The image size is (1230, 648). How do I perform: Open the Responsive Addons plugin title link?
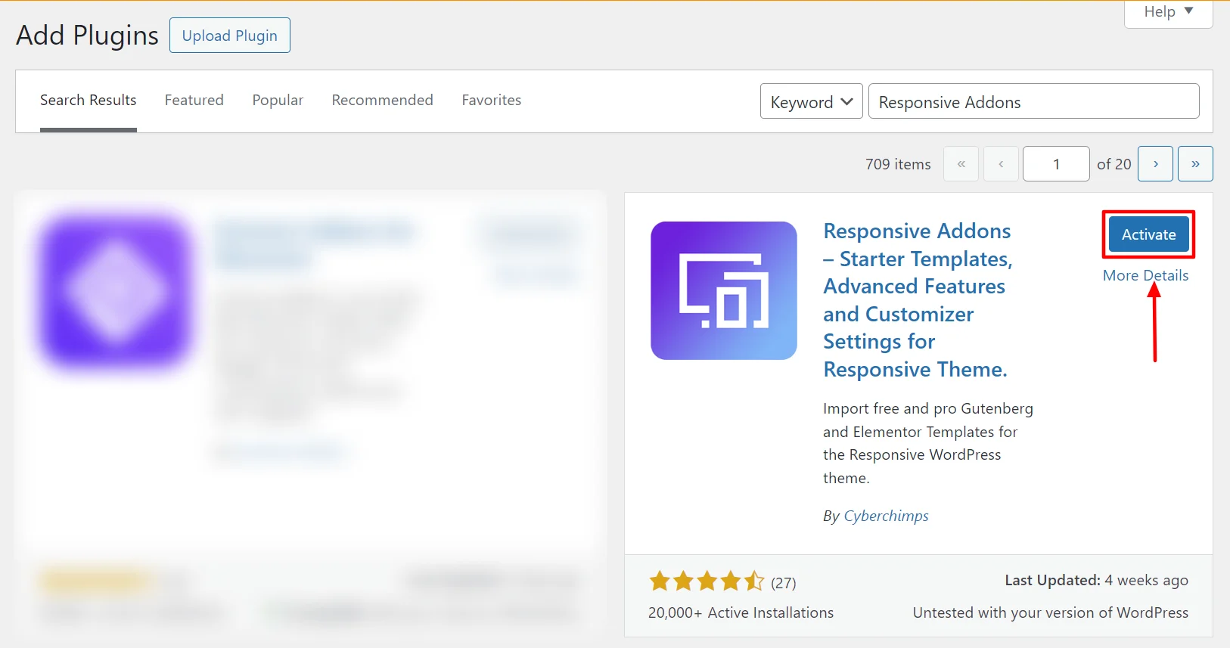(918, 300)
